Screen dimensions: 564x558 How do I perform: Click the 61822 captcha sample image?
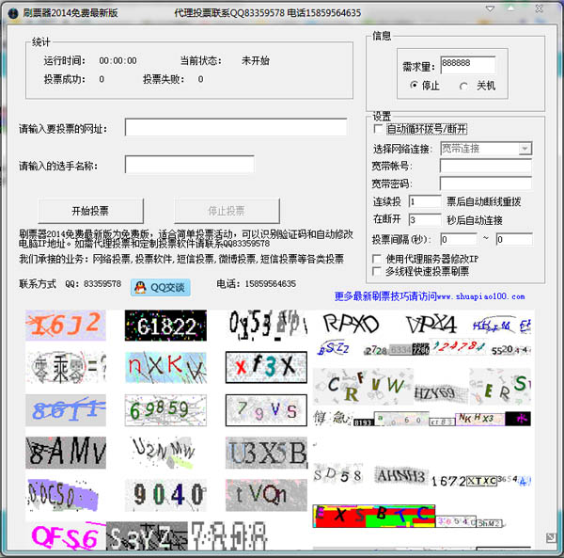pyautogui.click(x=165, y=327)
